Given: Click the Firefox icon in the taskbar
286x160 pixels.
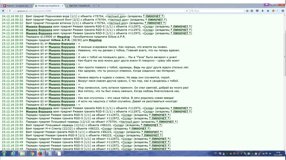Looking at the screenshot, I should point(41,154).
